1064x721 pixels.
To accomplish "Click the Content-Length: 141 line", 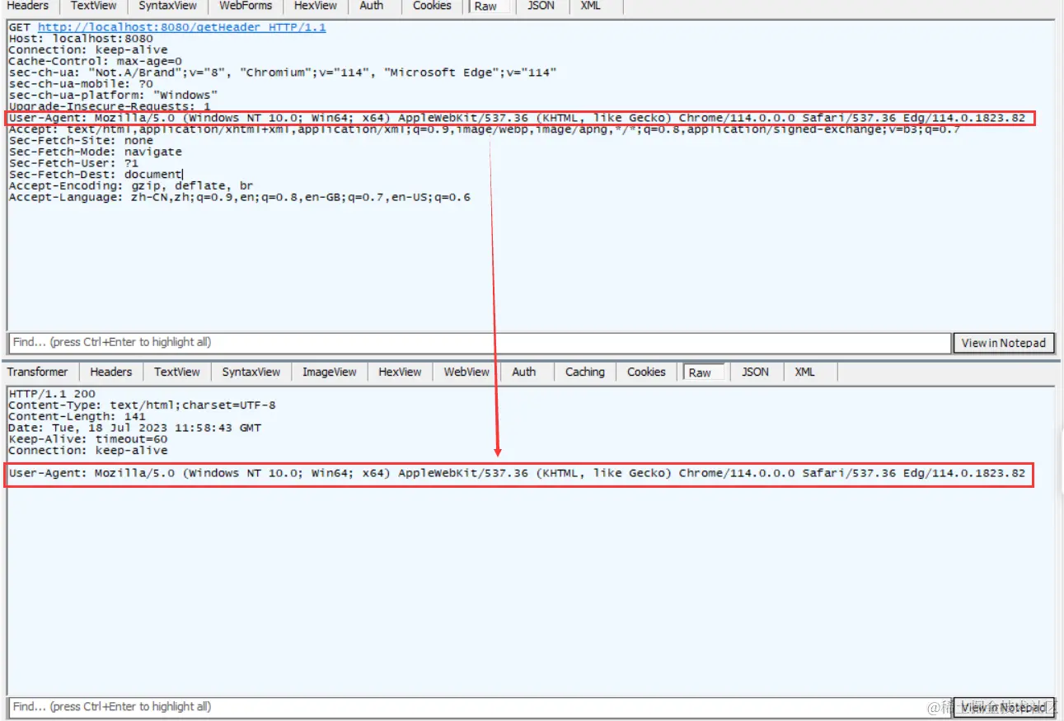I will click(77, 417).
